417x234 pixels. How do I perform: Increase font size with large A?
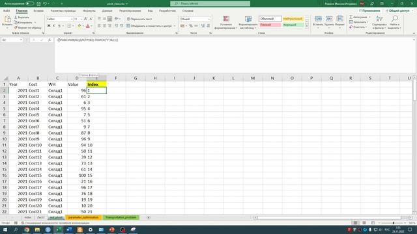(x=85, y=19)
